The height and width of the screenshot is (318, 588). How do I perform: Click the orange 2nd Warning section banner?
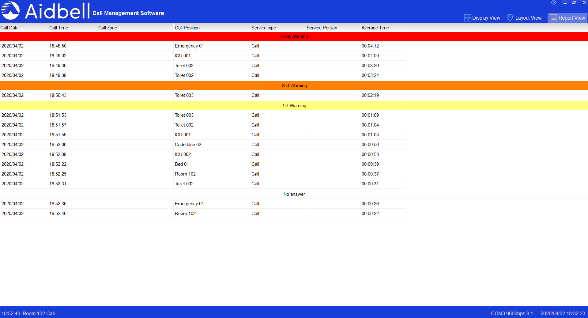click(294, 86)
